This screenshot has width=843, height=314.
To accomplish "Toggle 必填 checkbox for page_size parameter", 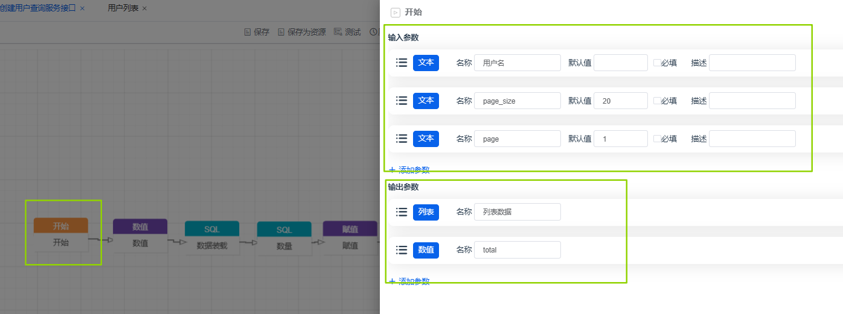I will (x=657, y=101).
